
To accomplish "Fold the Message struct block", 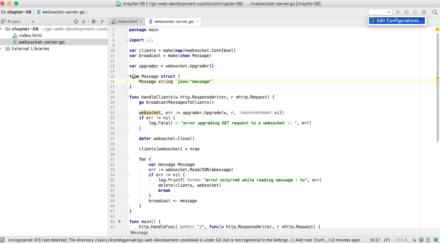I will (127, 76).
